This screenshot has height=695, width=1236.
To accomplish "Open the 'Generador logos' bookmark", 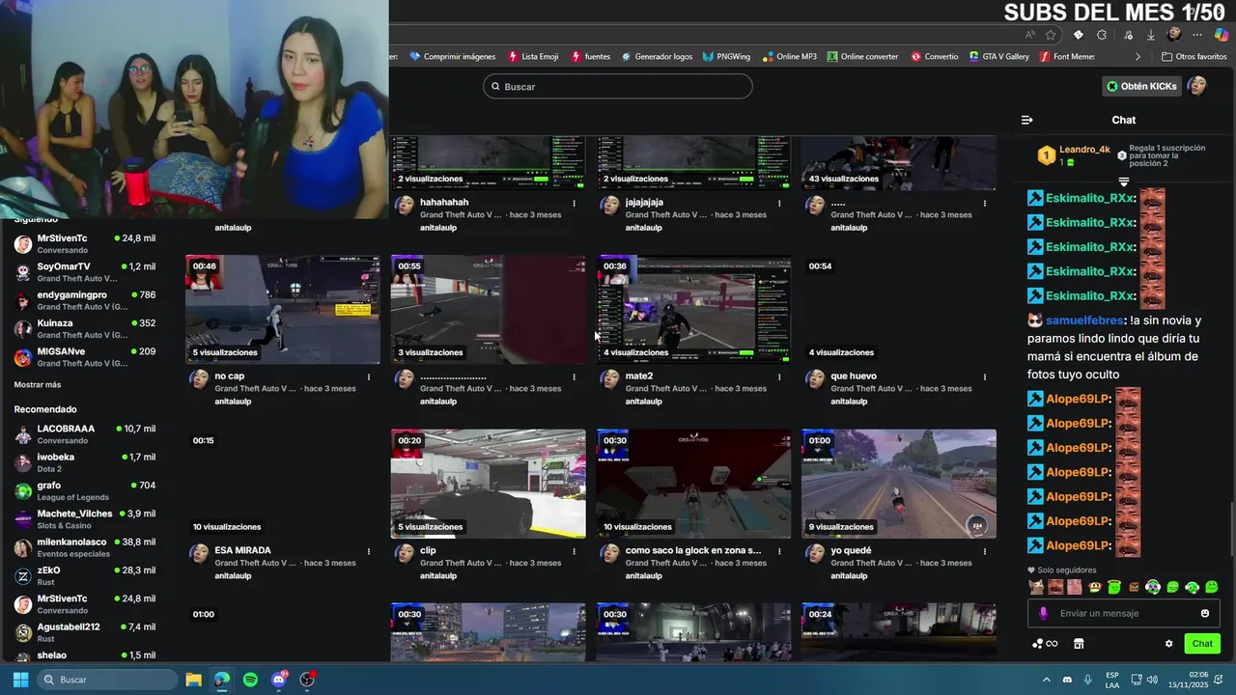I will [x=656, y=57].
